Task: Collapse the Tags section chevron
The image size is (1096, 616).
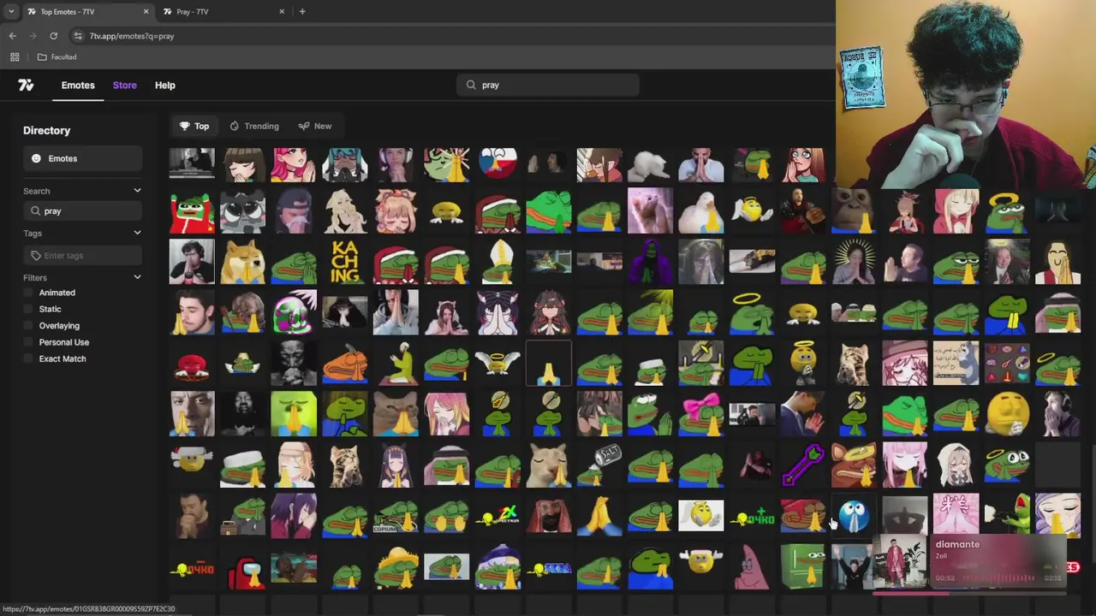Action: click(137, 233)
